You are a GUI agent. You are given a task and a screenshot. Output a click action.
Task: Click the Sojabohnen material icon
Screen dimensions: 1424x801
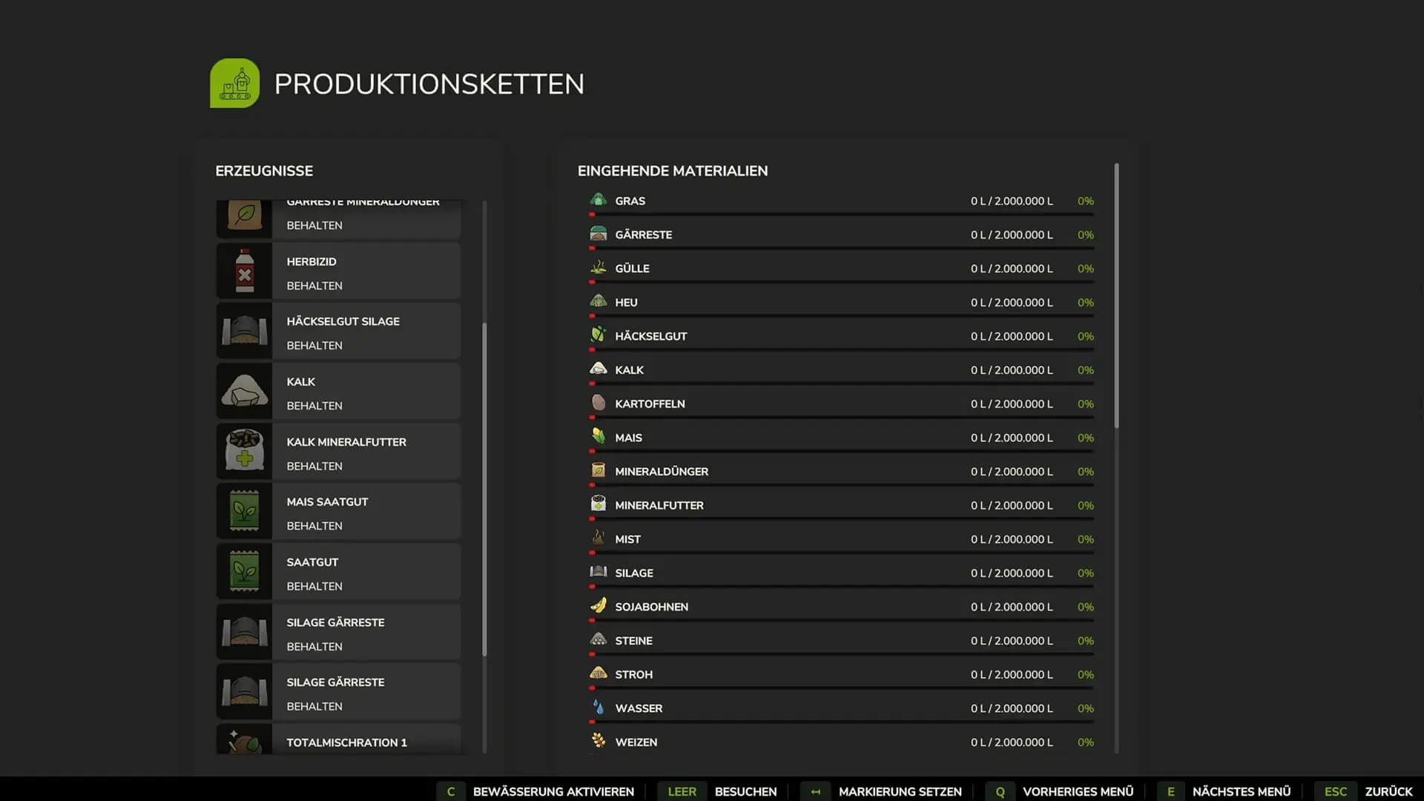[x=598, y=606]
